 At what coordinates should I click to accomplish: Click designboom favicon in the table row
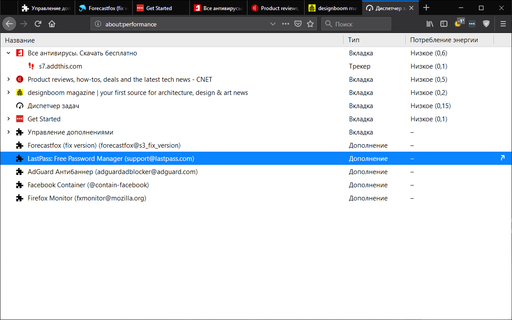coord(20,92)
